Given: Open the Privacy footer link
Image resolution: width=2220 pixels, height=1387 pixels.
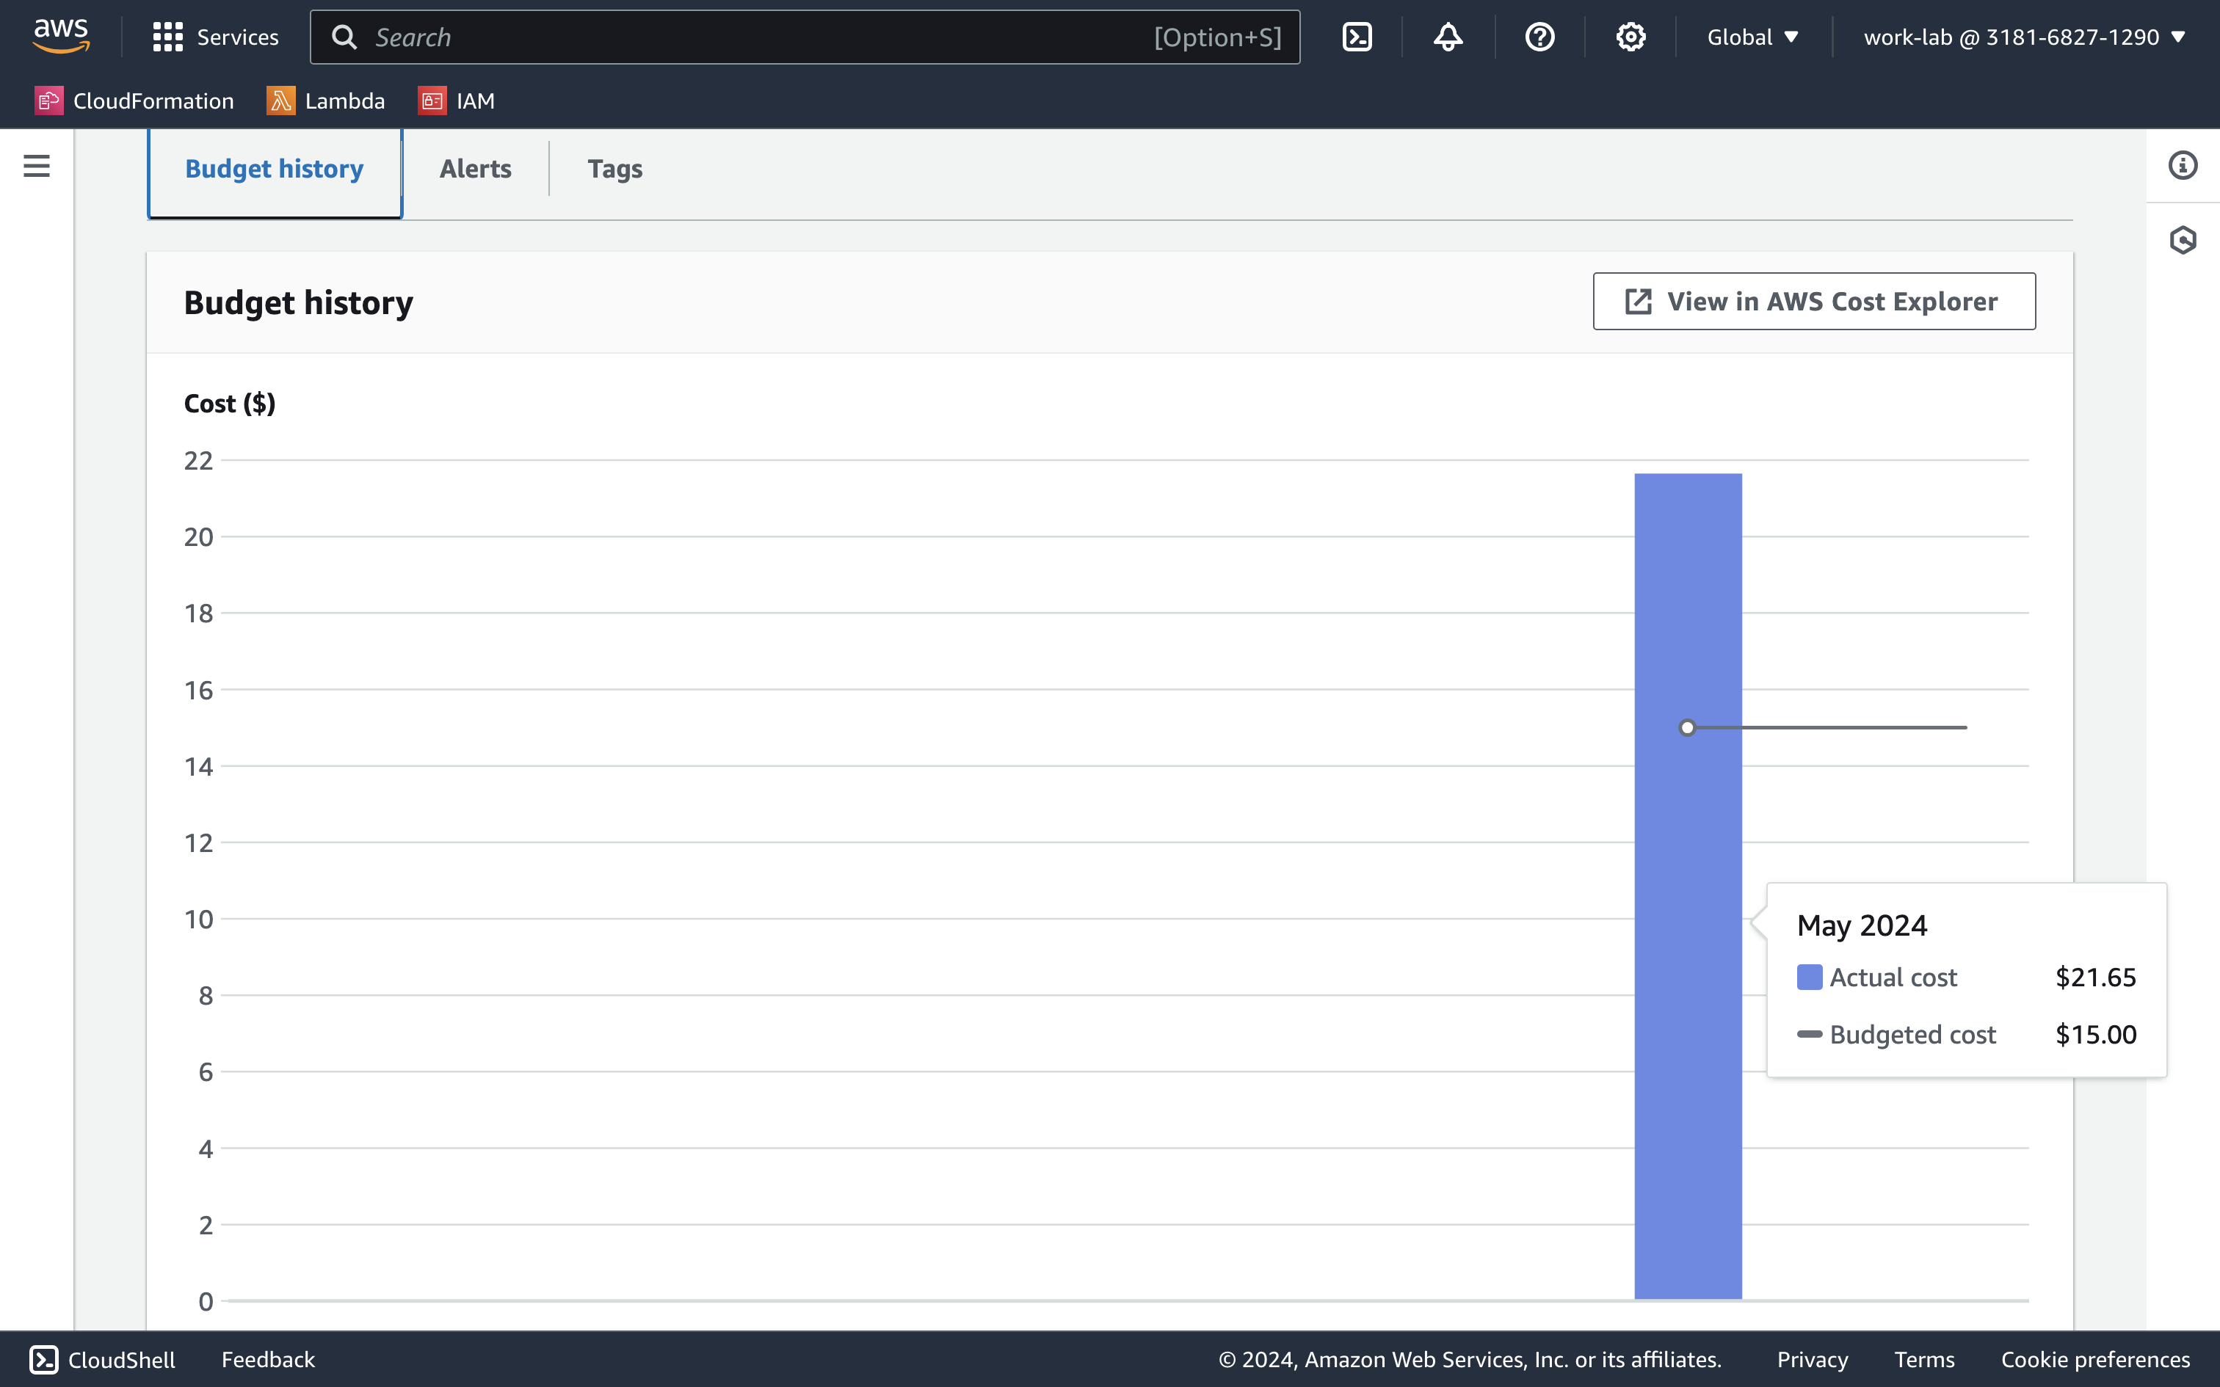Looking at the screenshot, I should [1812, 1359].
